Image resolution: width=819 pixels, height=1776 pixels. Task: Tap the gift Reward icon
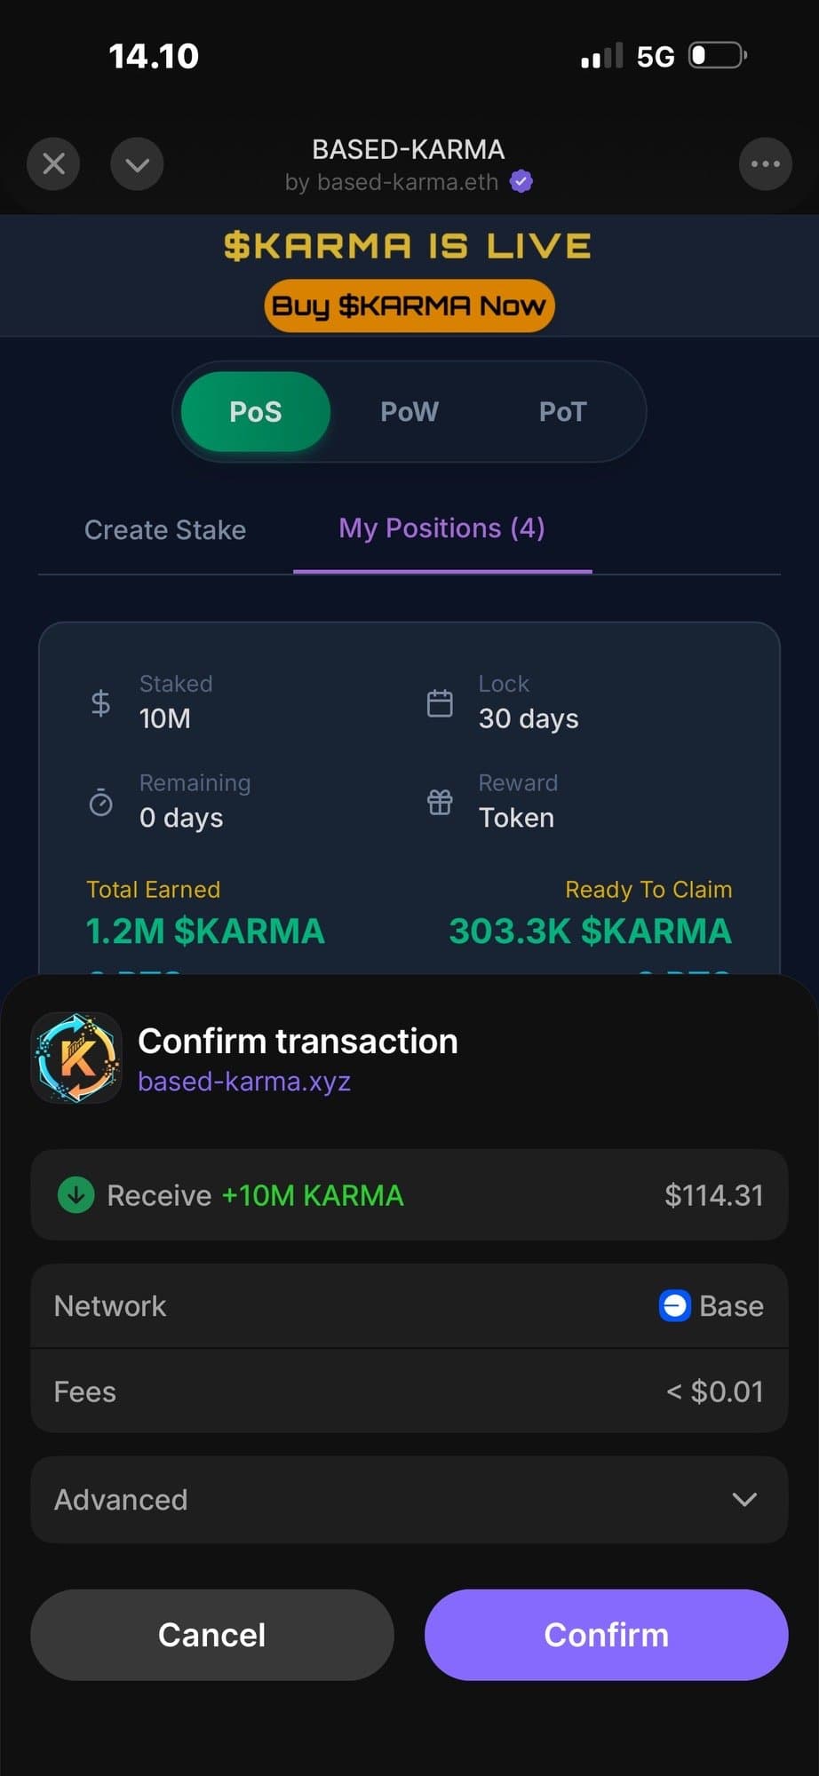tap(440, 803)
